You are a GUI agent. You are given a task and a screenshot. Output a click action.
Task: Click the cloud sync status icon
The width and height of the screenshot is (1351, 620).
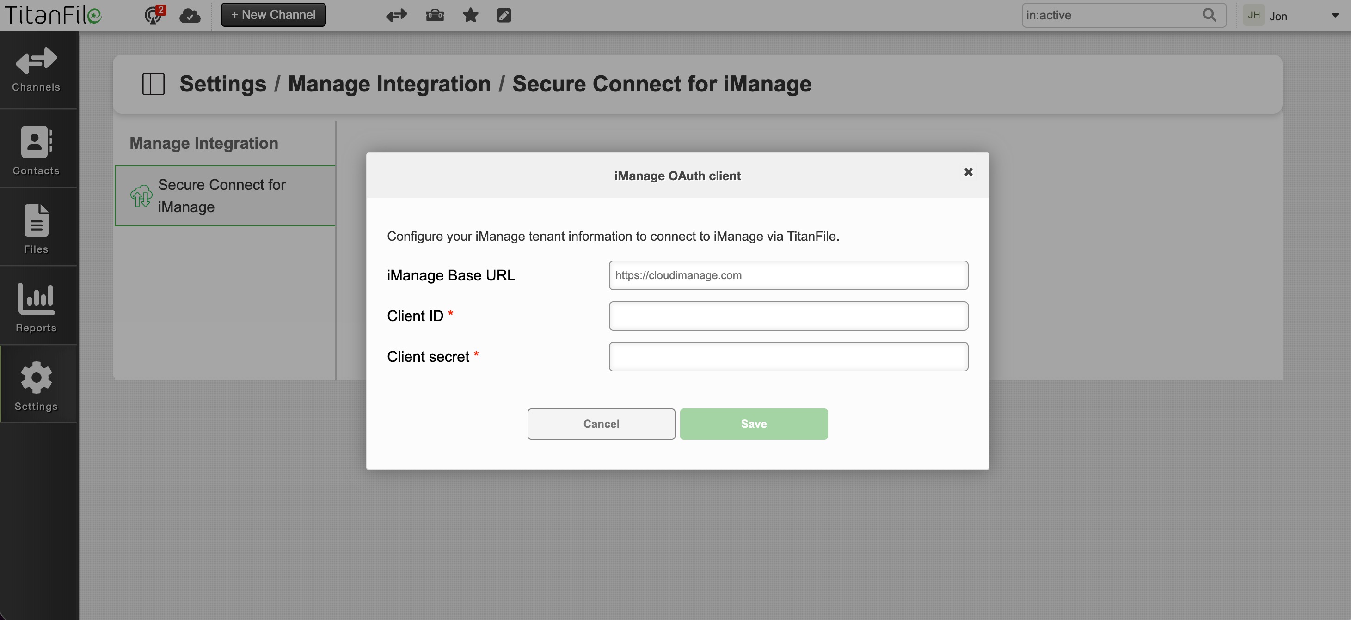(x=190, y=16)
